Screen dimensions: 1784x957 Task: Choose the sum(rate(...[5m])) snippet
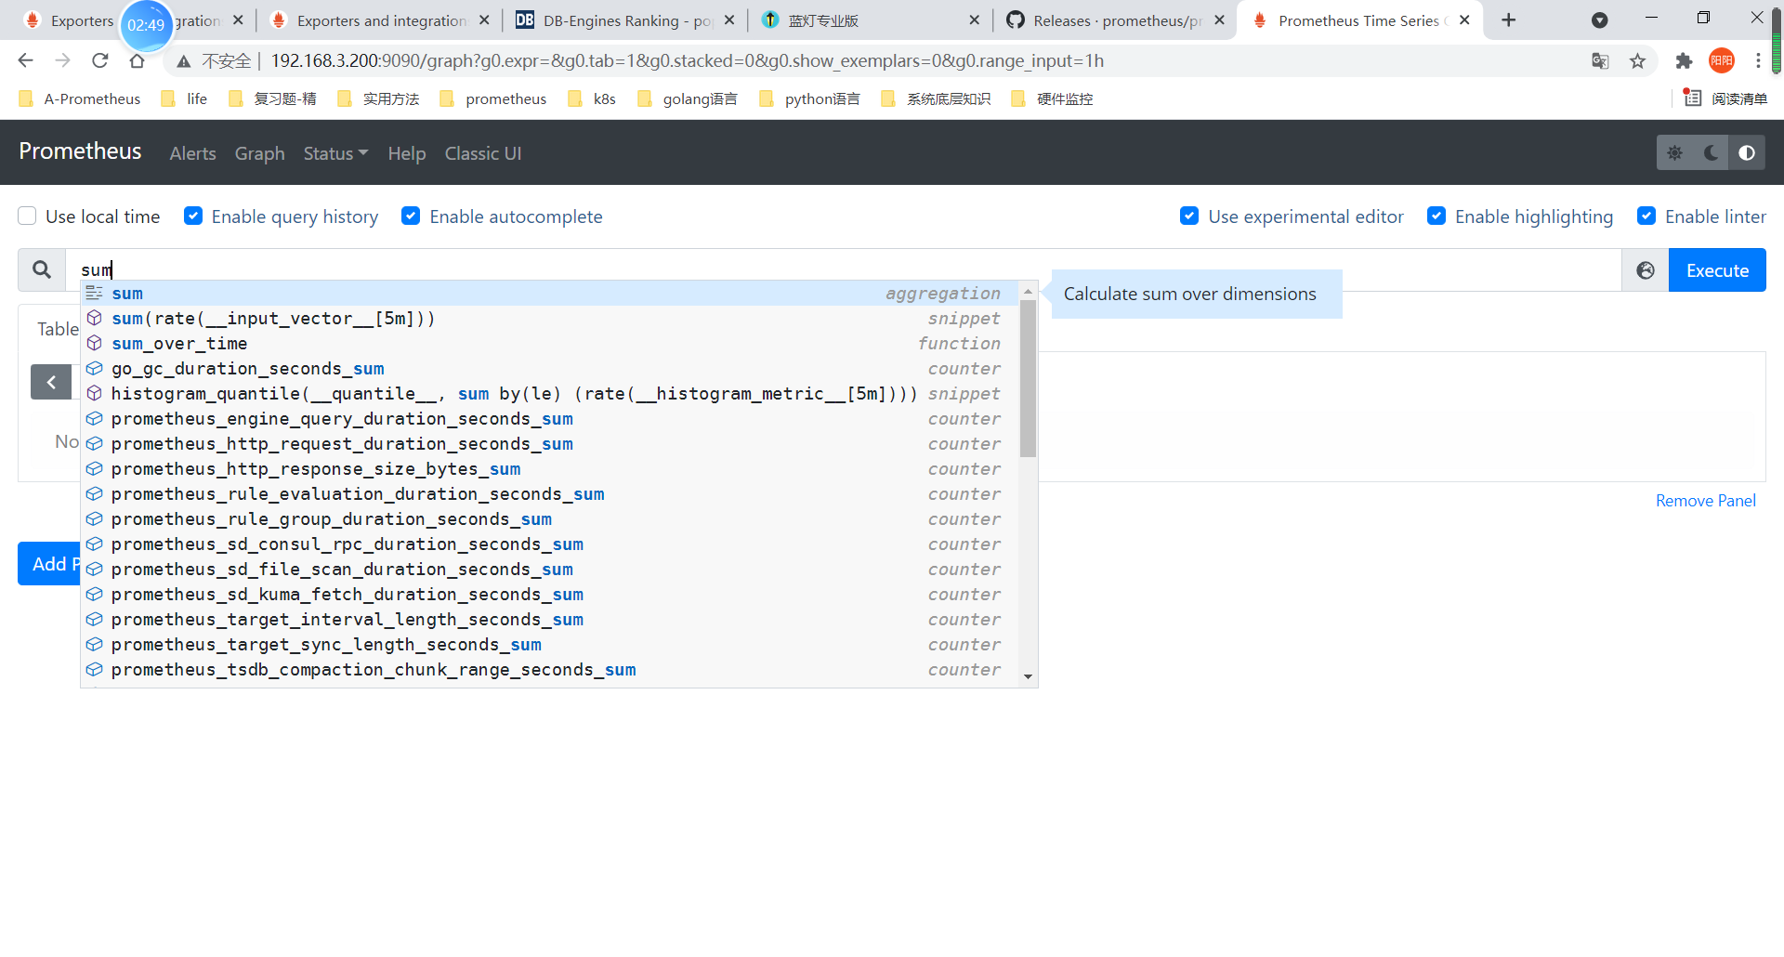click(549, 319)
